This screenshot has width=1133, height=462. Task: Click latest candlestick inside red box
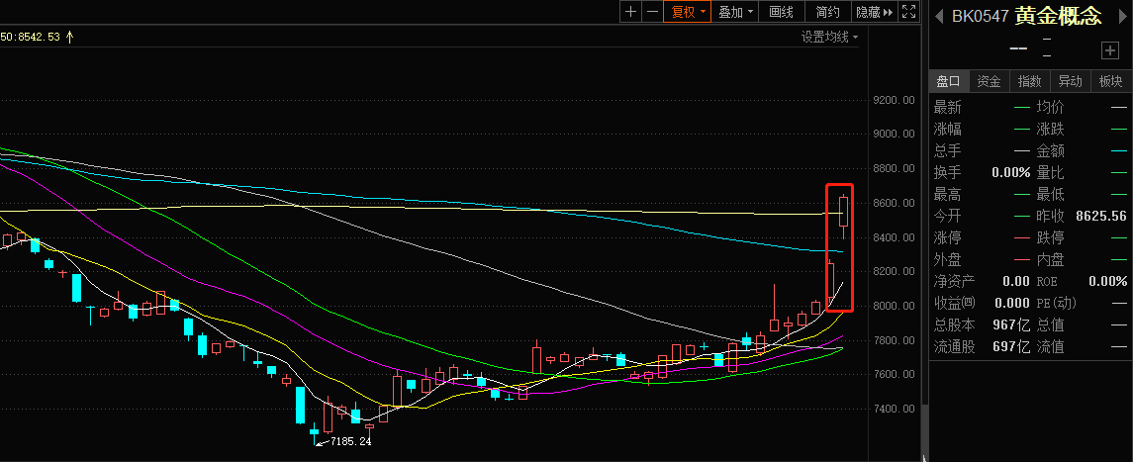pos(844,211)
